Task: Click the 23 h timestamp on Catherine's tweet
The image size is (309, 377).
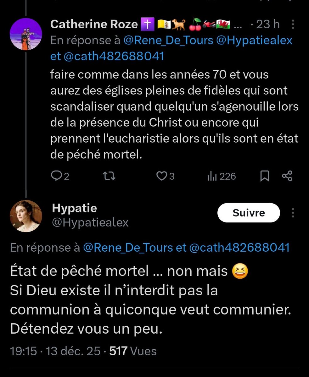Action: [267, 25]
